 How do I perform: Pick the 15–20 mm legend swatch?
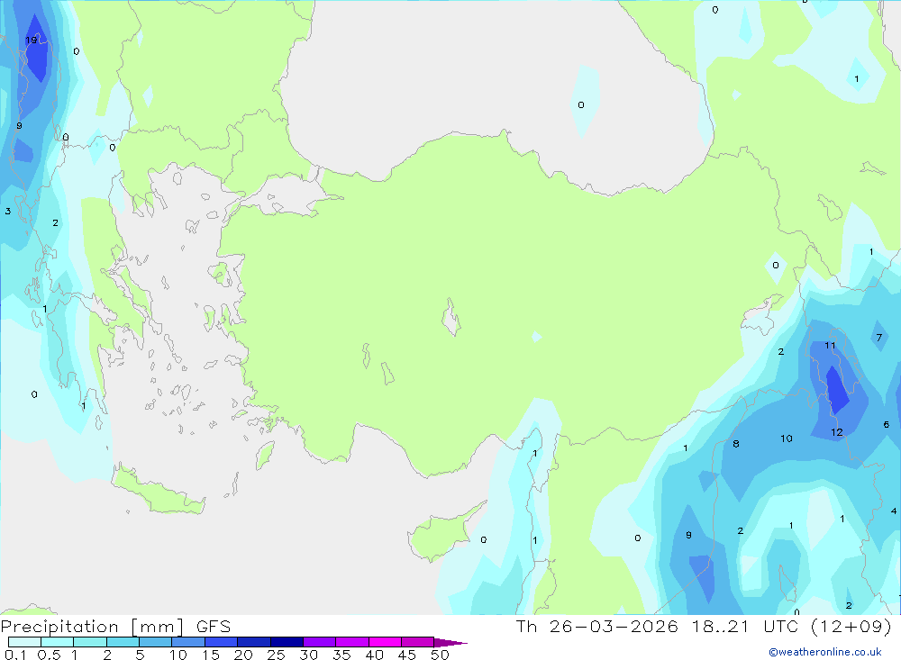click(x=221, y=642)
